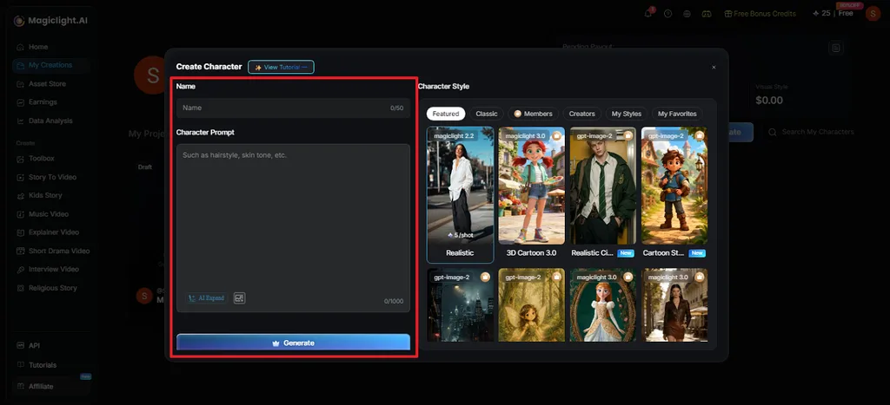Click the notifications bell icon
The image size is (890, 405).
648,14
